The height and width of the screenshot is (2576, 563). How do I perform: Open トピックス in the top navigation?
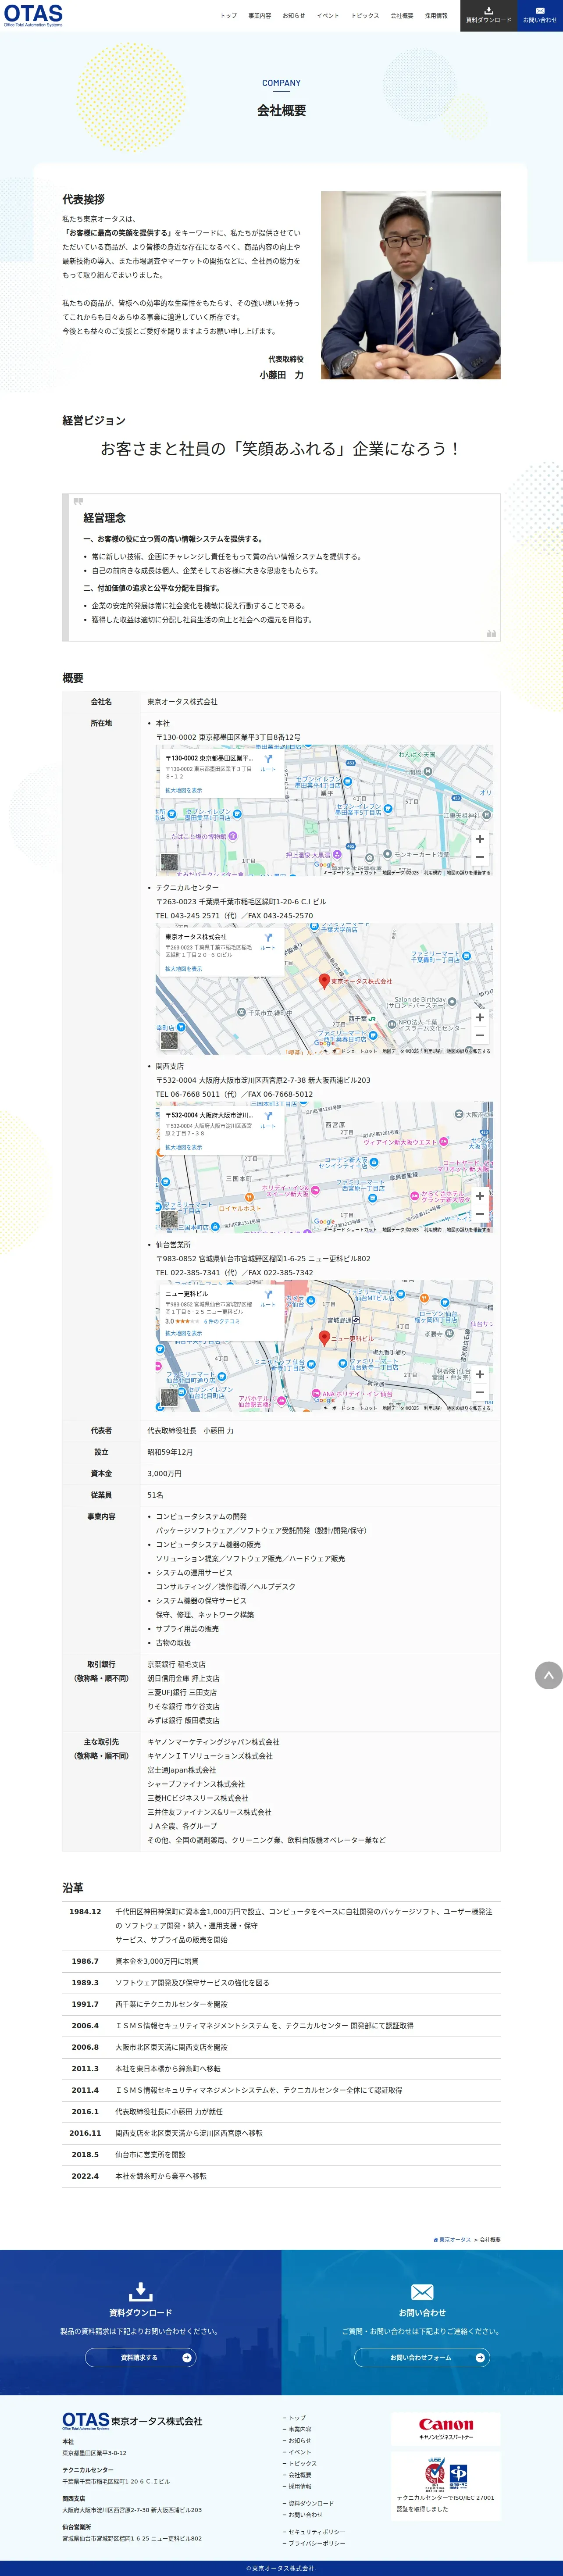tap(365, 16)
